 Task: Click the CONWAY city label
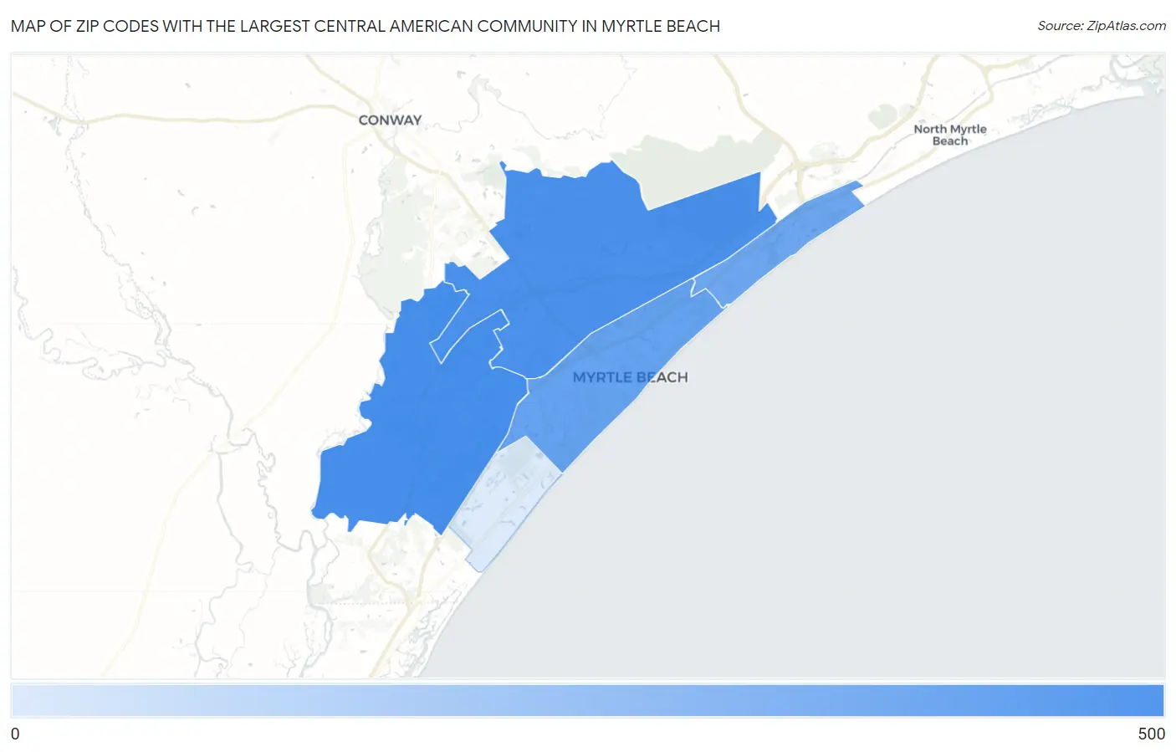click(x=390, y=120)
